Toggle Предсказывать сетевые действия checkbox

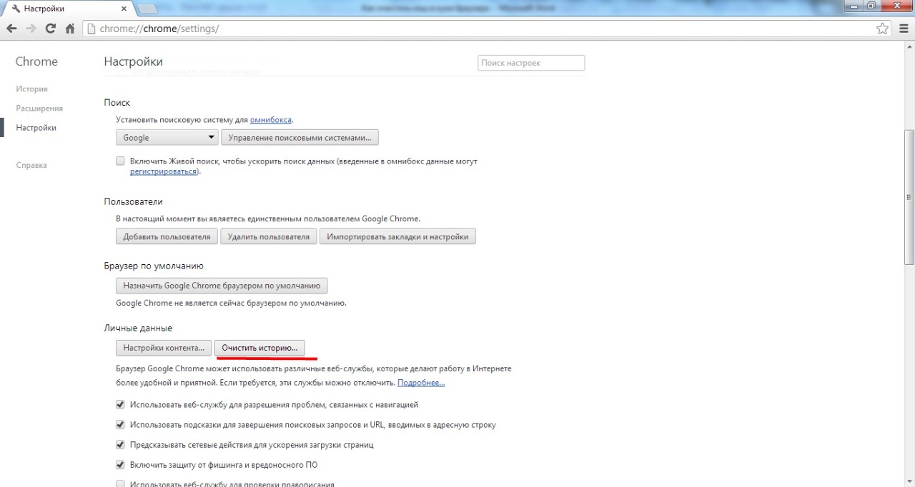pyautogui.click(x=120, y=445)
